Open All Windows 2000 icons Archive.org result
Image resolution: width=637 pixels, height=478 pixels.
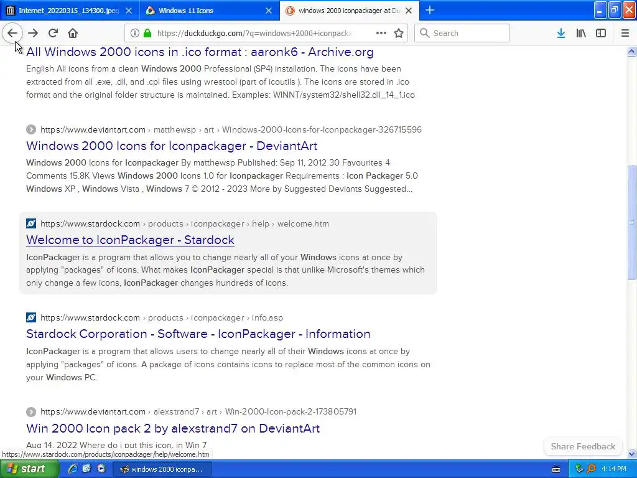pyautogui.click(x=200, y=52)
